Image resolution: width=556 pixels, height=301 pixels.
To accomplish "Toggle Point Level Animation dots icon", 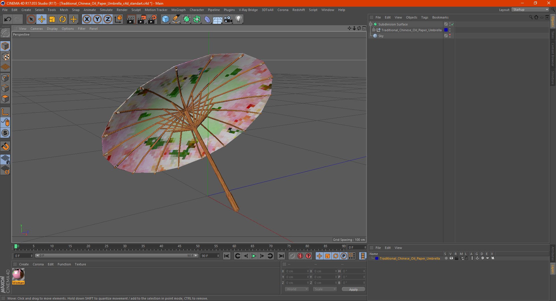I will (352, 256).
